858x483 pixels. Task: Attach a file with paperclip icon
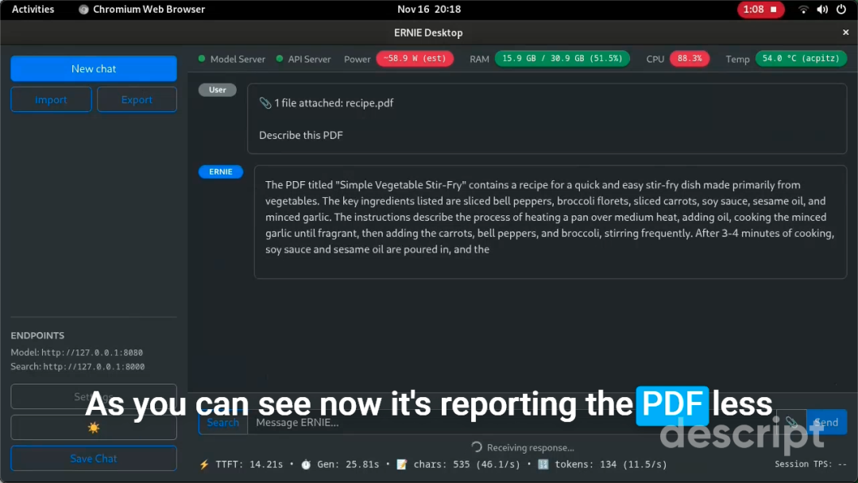coord(791,423)
